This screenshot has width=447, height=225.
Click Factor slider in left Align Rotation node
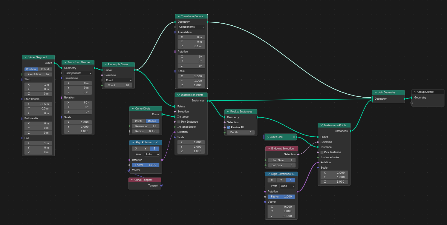(146, 165)
